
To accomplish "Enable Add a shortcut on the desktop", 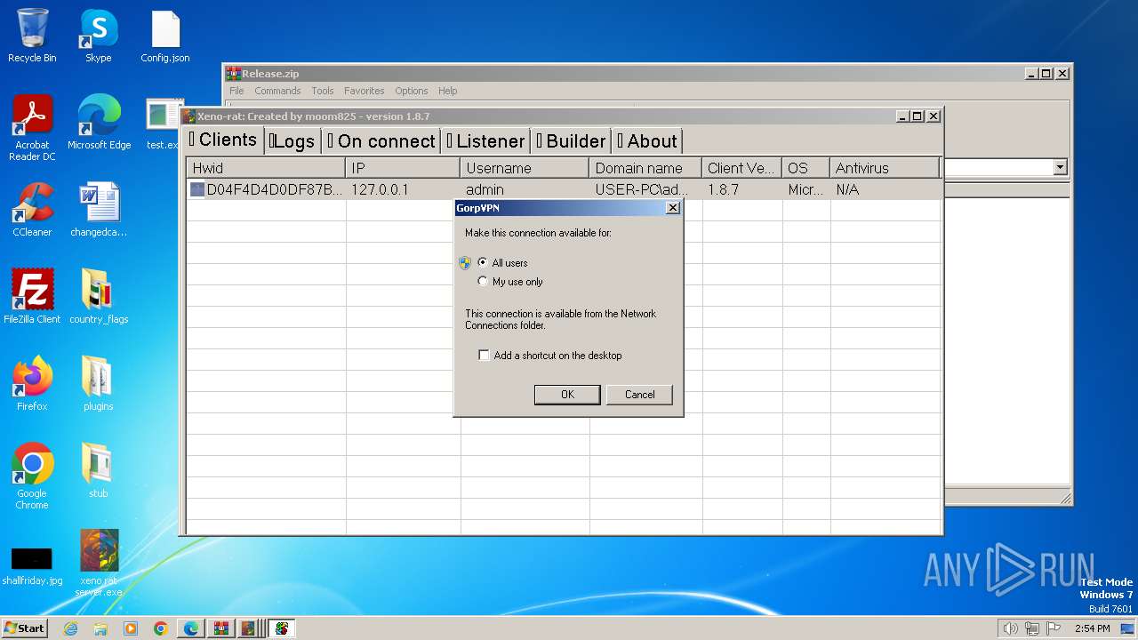I will 549,356.
